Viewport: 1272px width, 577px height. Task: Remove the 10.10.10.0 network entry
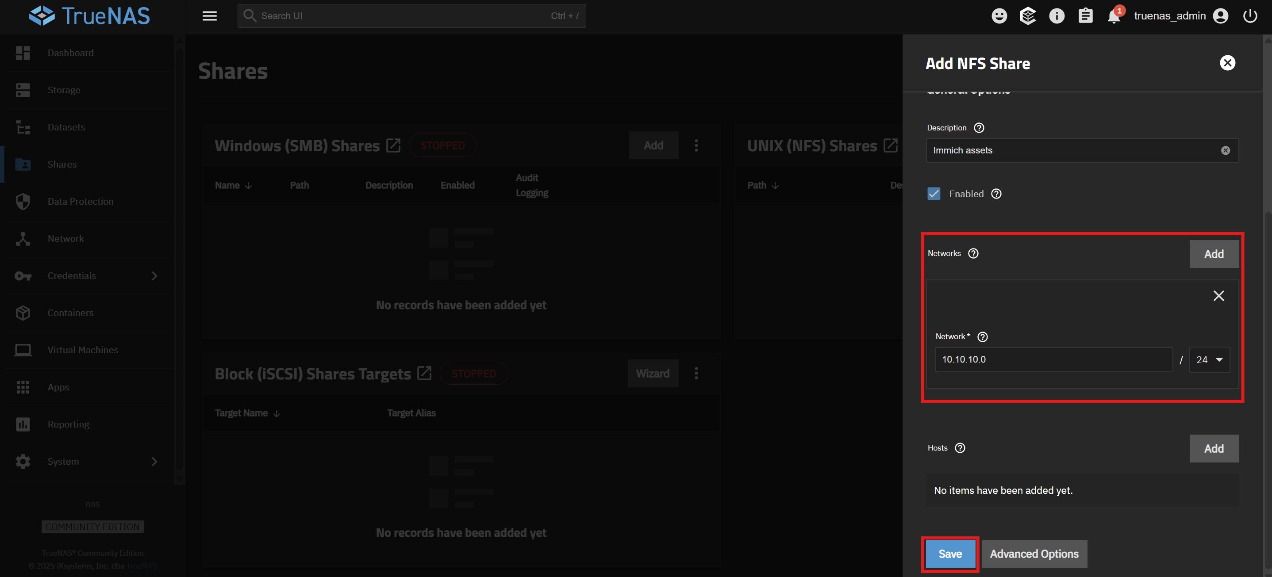click(x=1218, y=296)
